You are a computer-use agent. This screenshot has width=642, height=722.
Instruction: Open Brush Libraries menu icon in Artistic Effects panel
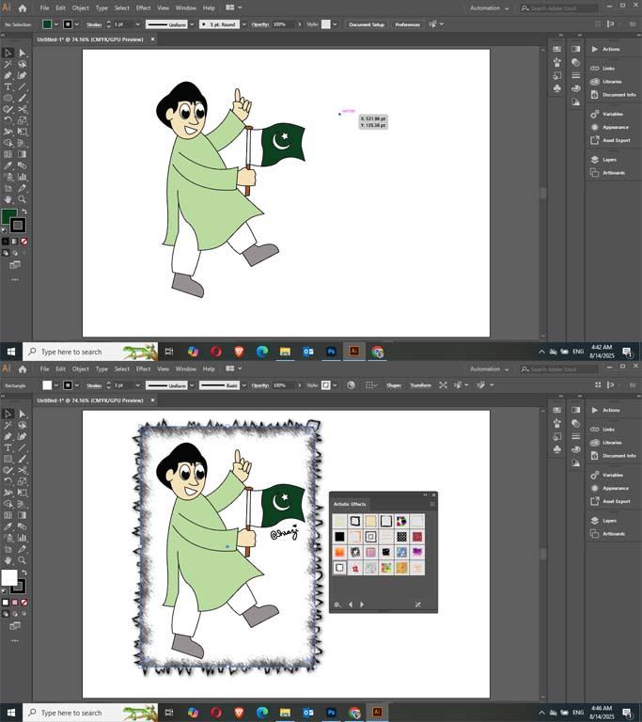point(337,604)
